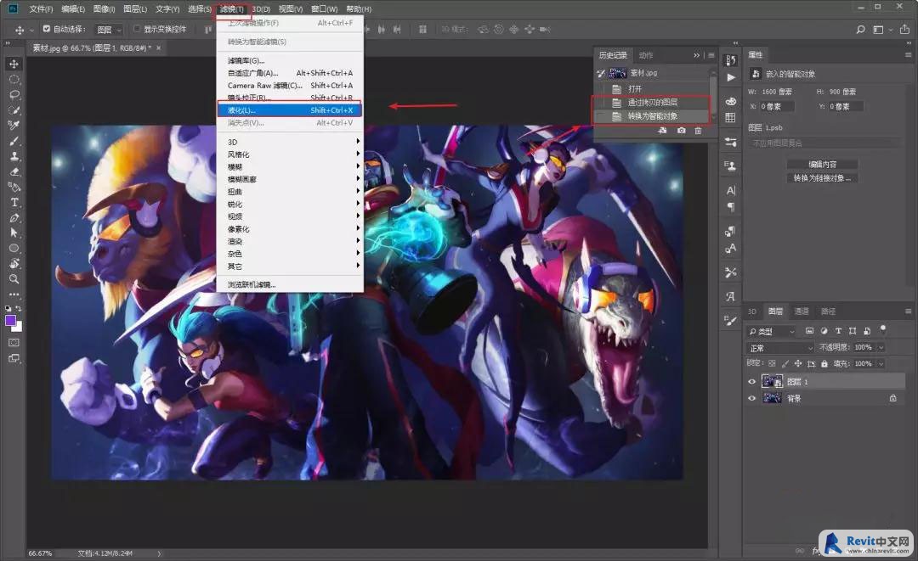Select the Elliptical Marquee tool
The image size is (918, 561).
14,80
